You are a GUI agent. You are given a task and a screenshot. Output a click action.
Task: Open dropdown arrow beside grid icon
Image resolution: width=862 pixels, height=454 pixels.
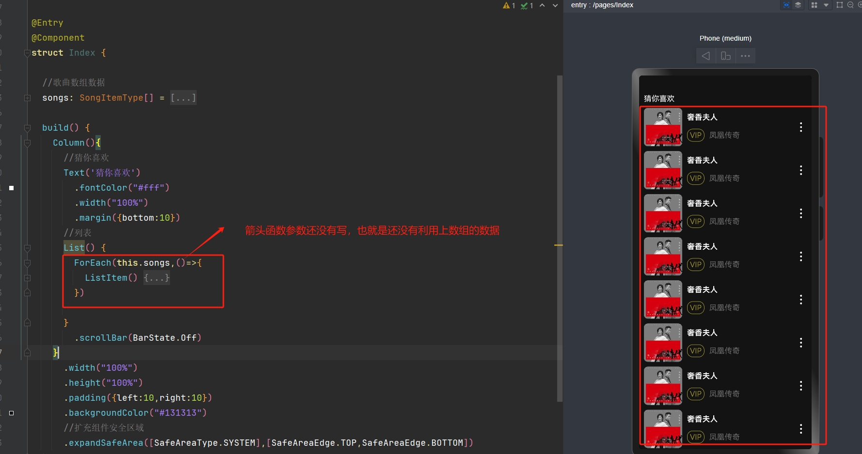coord(826,5)
